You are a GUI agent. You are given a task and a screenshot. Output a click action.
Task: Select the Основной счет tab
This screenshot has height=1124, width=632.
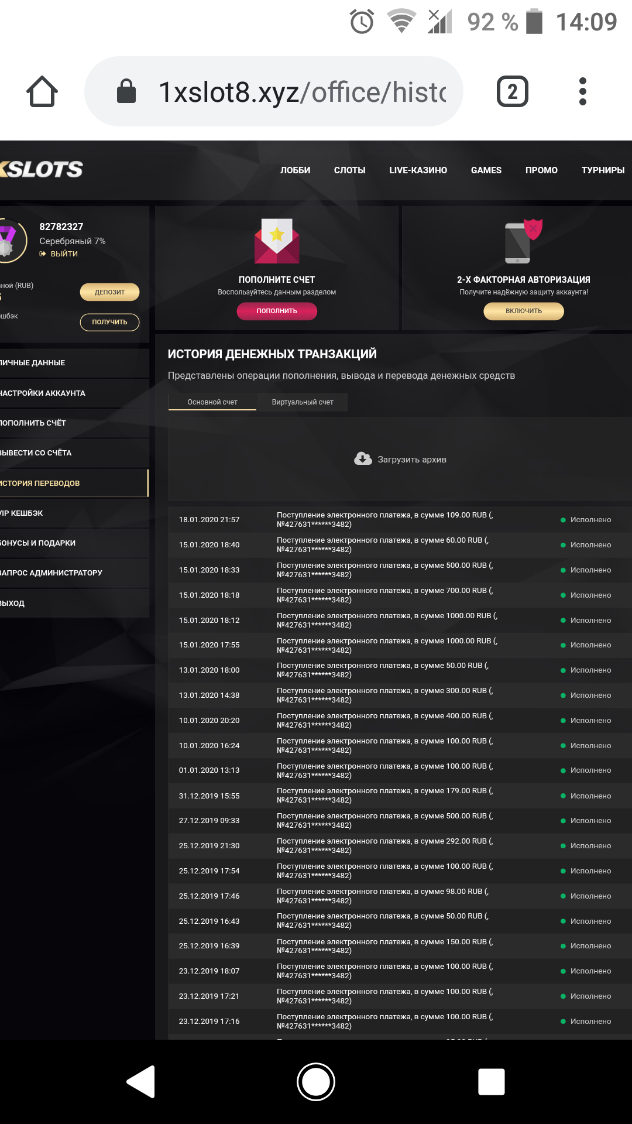(x=212, y=402)
